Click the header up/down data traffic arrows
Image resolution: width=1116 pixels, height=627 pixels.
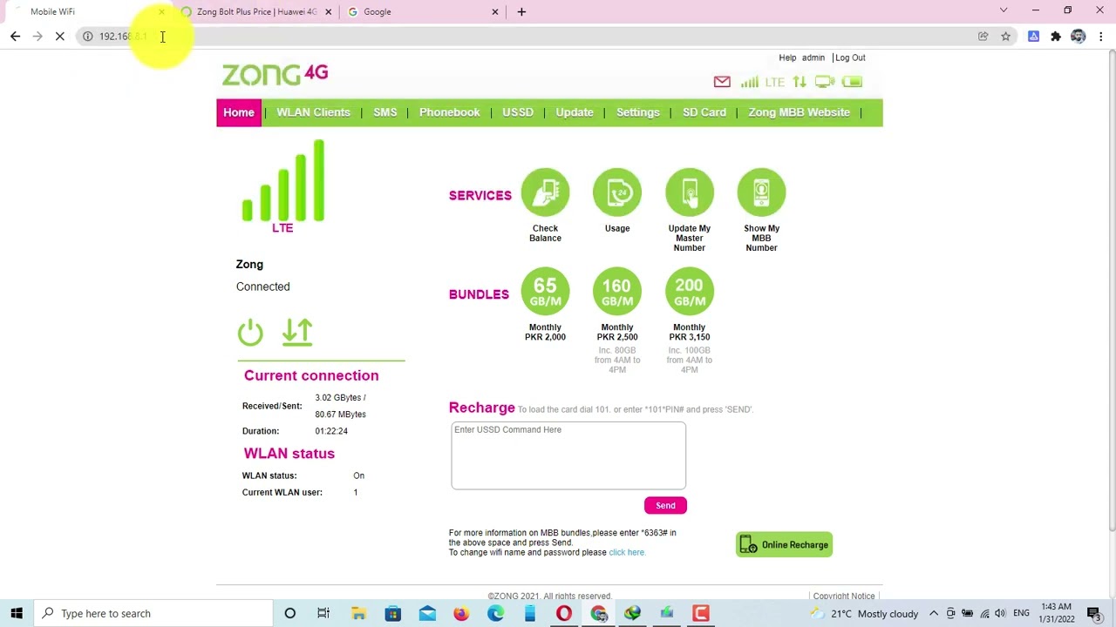[x=800, y=82]
